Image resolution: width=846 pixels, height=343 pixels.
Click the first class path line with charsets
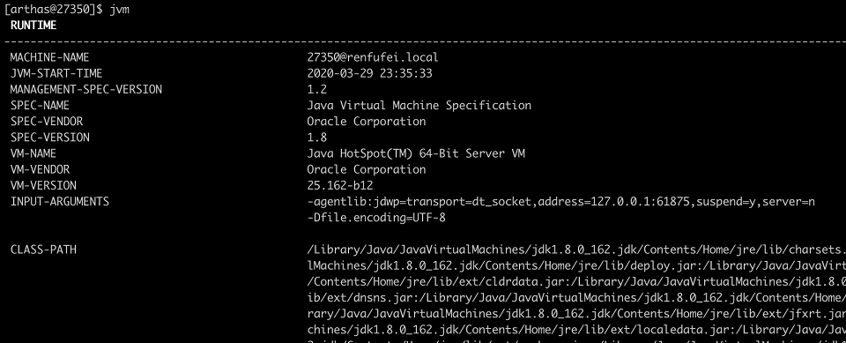pyautogui.click(x=576, y=250)
